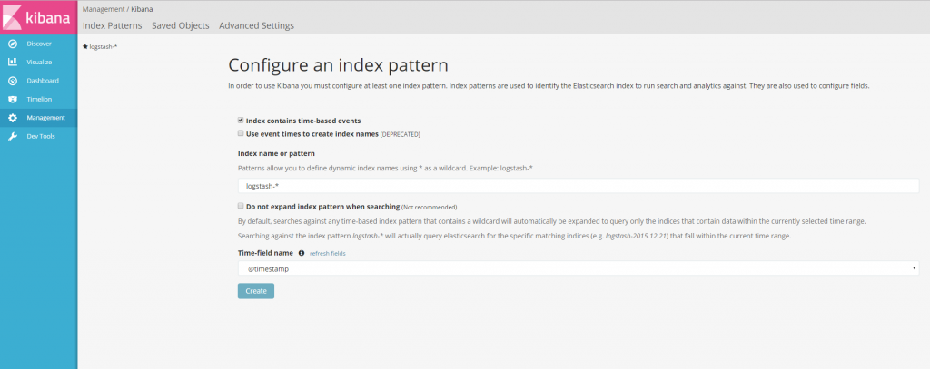Click the refresh fields link
Image resolution: width=930 pixels, height=369 pixels.
(x=327, y=254)
